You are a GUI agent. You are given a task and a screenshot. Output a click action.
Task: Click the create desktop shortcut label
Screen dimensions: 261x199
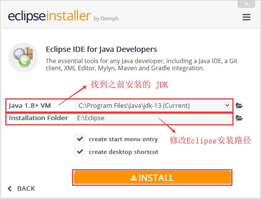click(x=124, y=152)
